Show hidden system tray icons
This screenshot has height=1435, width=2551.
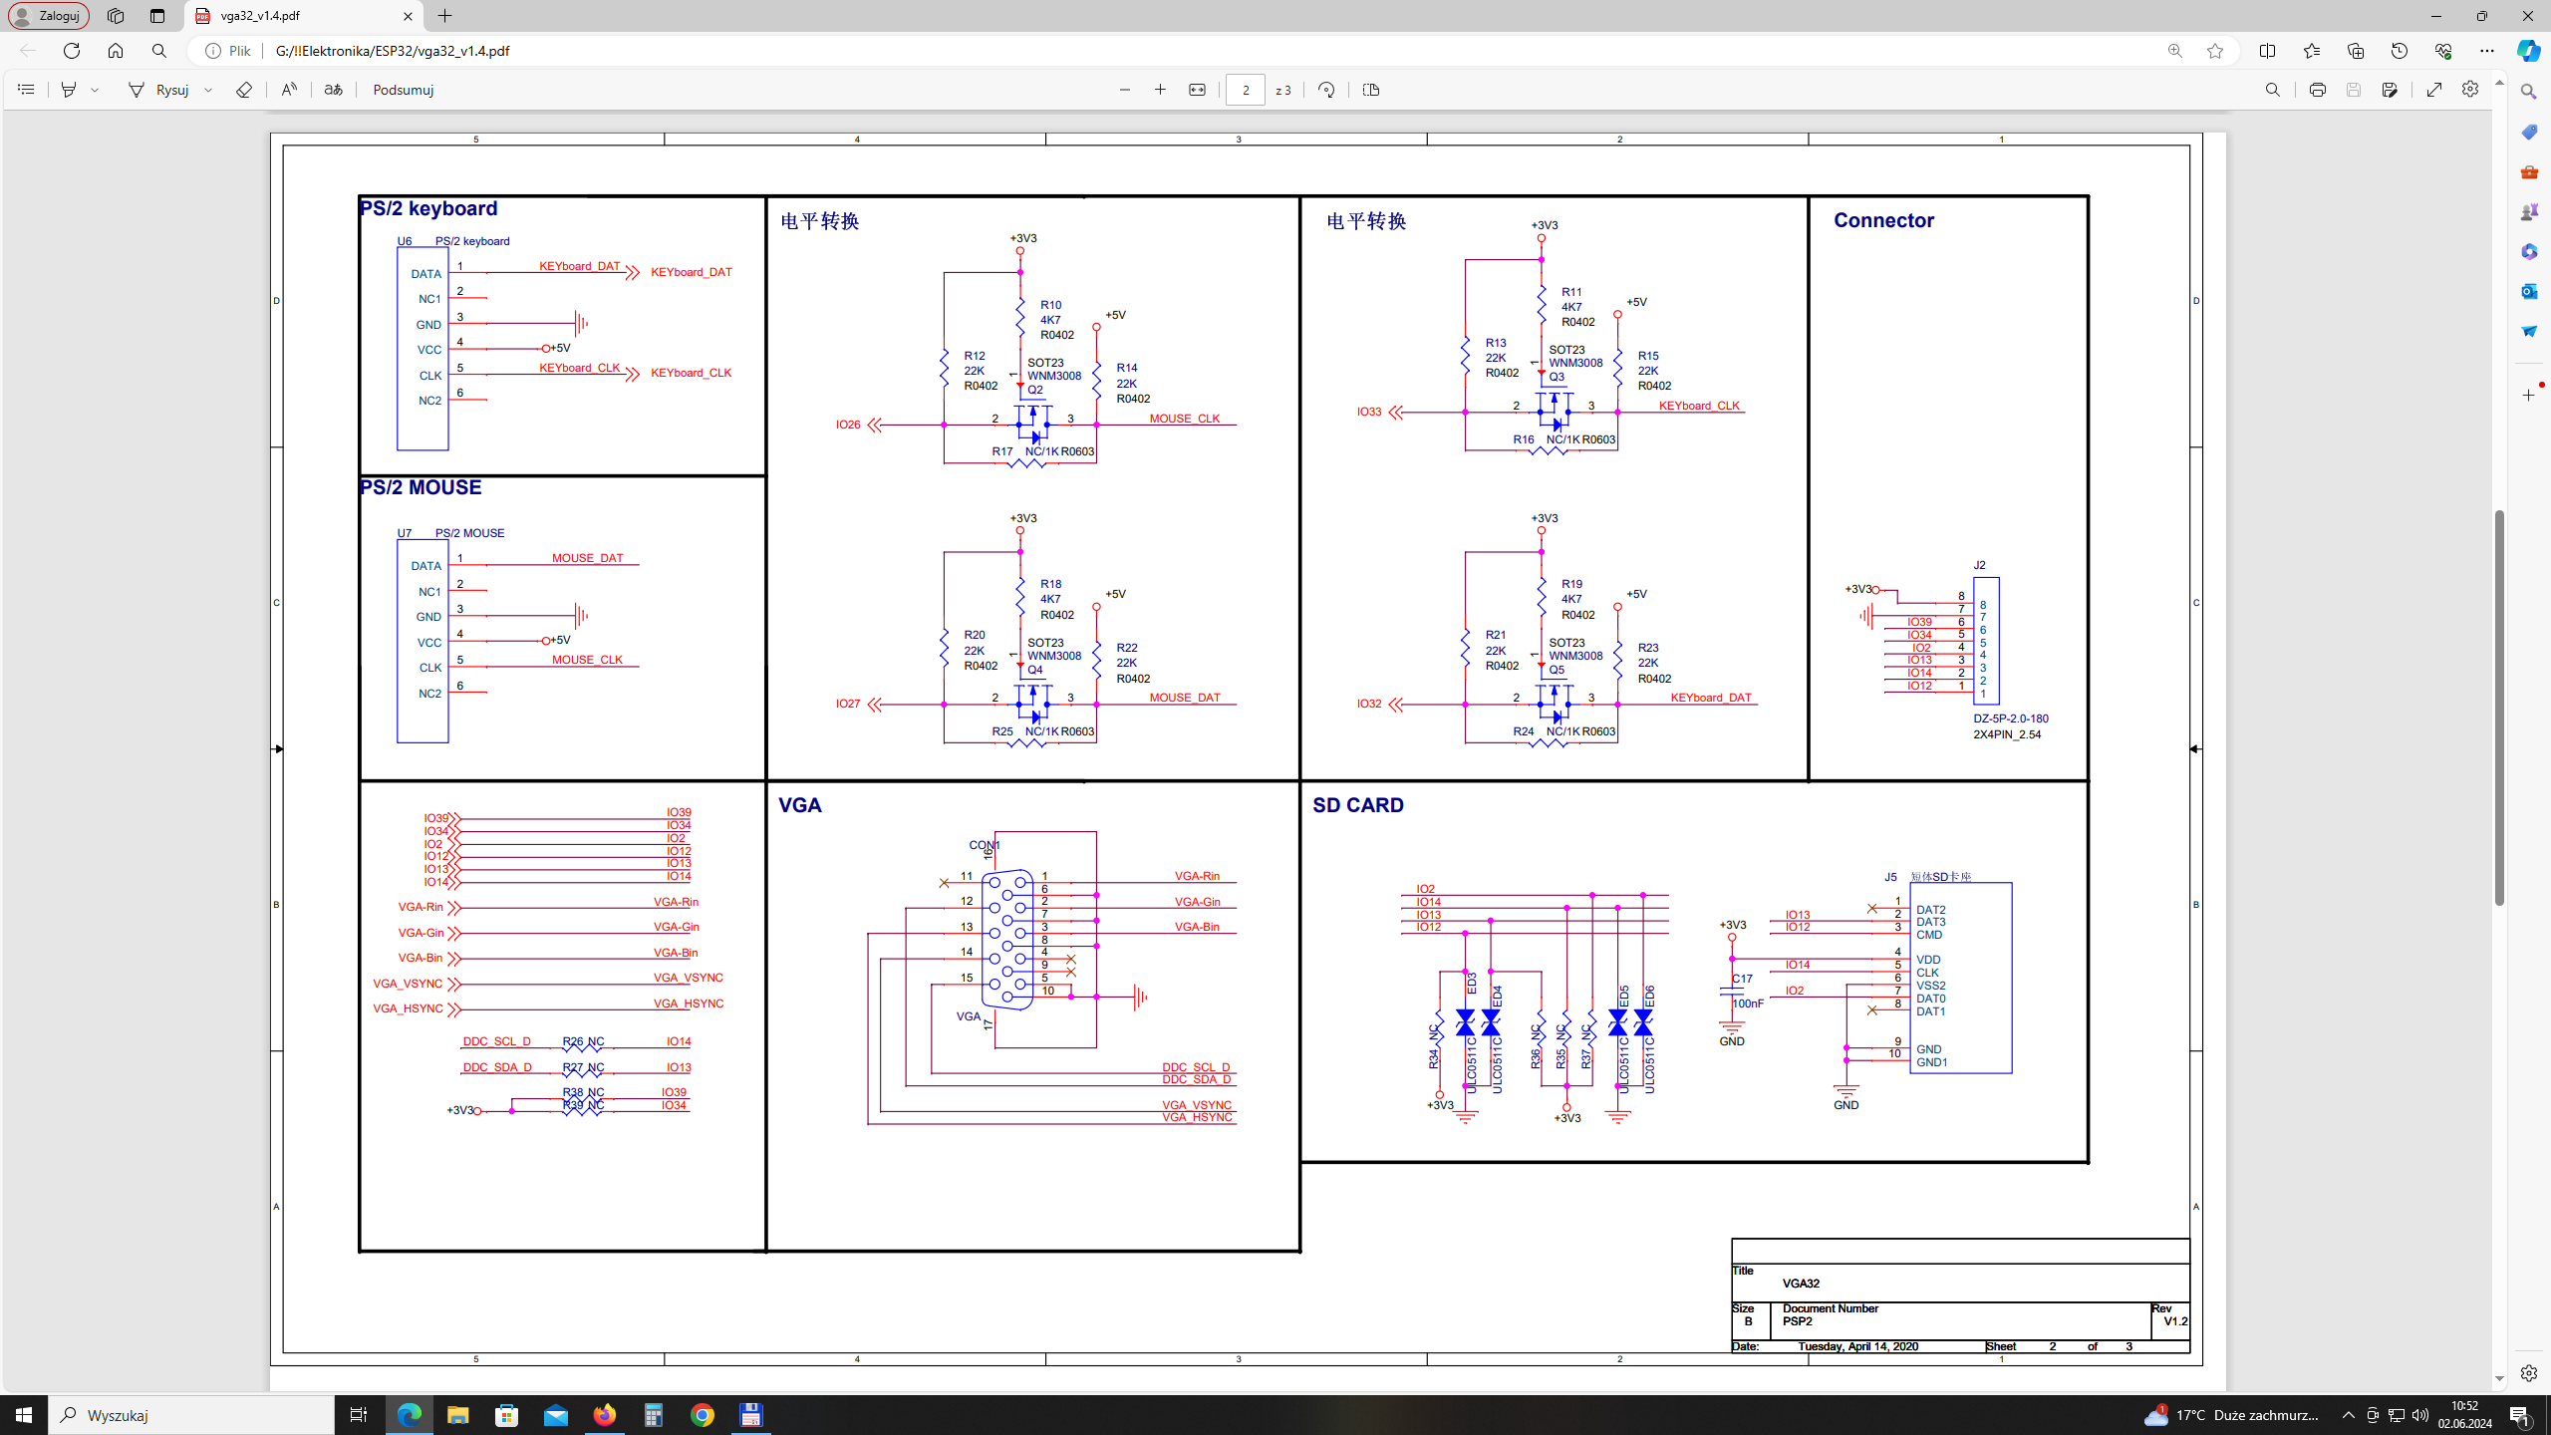[2349, 1415]
